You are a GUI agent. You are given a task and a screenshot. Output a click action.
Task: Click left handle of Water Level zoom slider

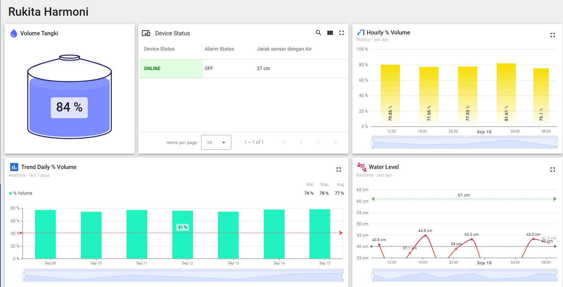pos(372,276)
